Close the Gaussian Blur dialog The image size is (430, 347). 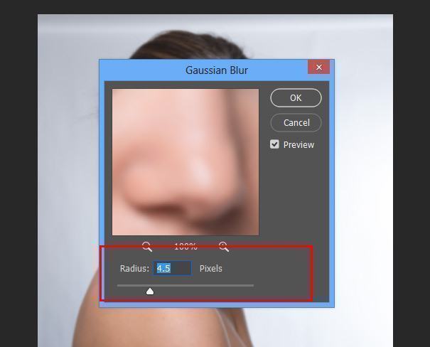pyautogui.click(x=318, y=68)
